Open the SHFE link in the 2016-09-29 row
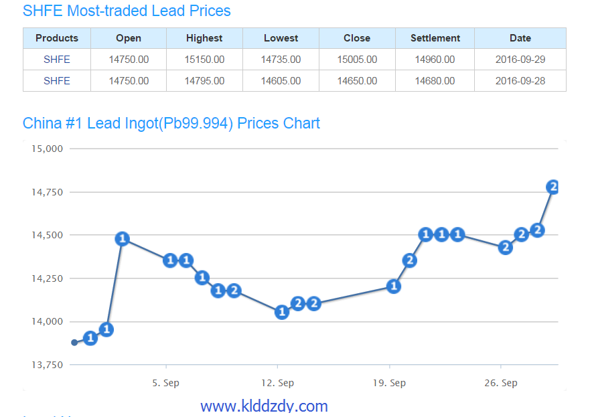This screenshot has height=417, width=590. (x=57, y=60)
